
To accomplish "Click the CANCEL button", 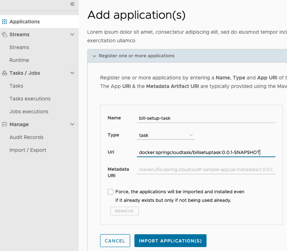I will (x=115, y=241).
